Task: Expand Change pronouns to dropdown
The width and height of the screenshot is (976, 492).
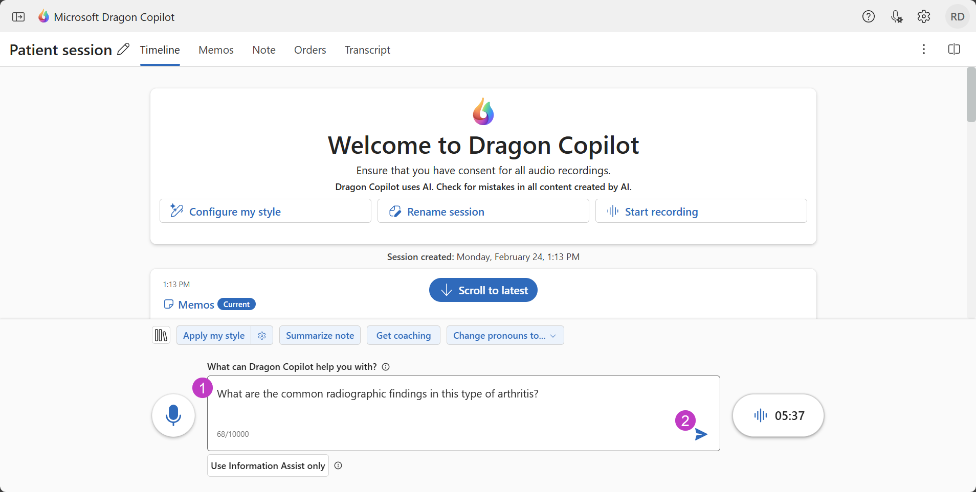Action: (505, 336)
